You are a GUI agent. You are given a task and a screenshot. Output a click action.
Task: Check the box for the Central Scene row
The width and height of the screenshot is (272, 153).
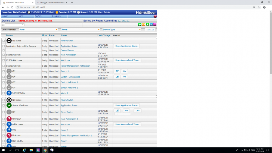pyautogui.click(x=4, y=51)
